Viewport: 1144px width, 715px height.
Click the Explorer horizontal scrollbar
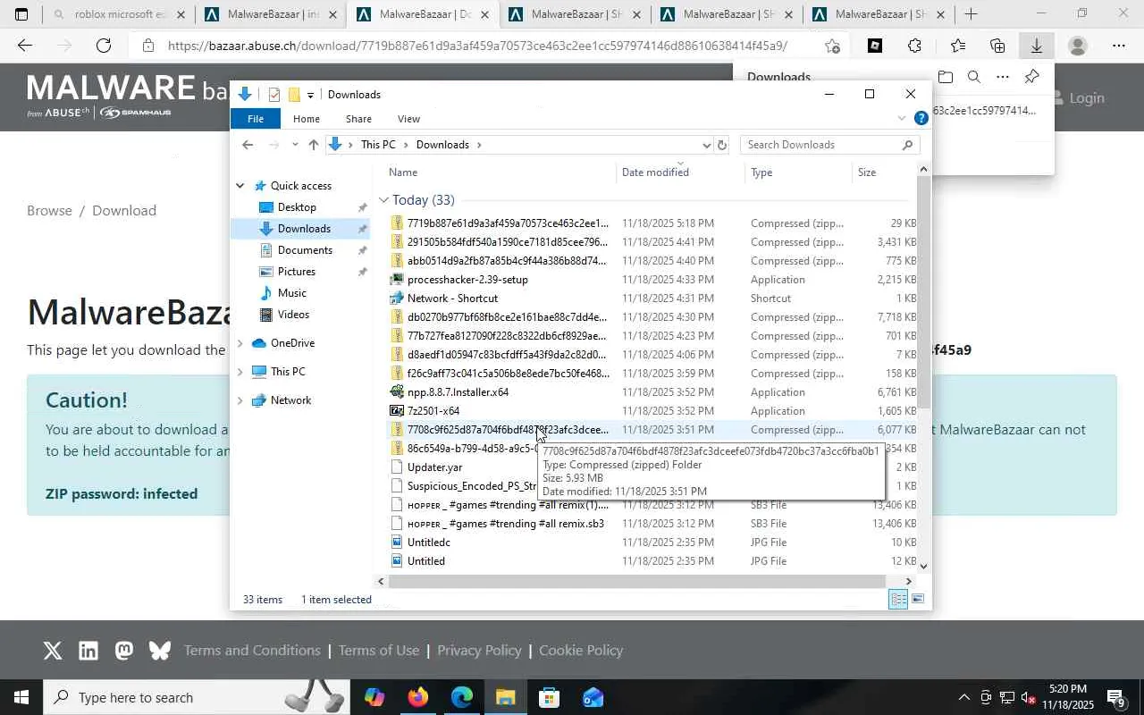tap(636, 581)
